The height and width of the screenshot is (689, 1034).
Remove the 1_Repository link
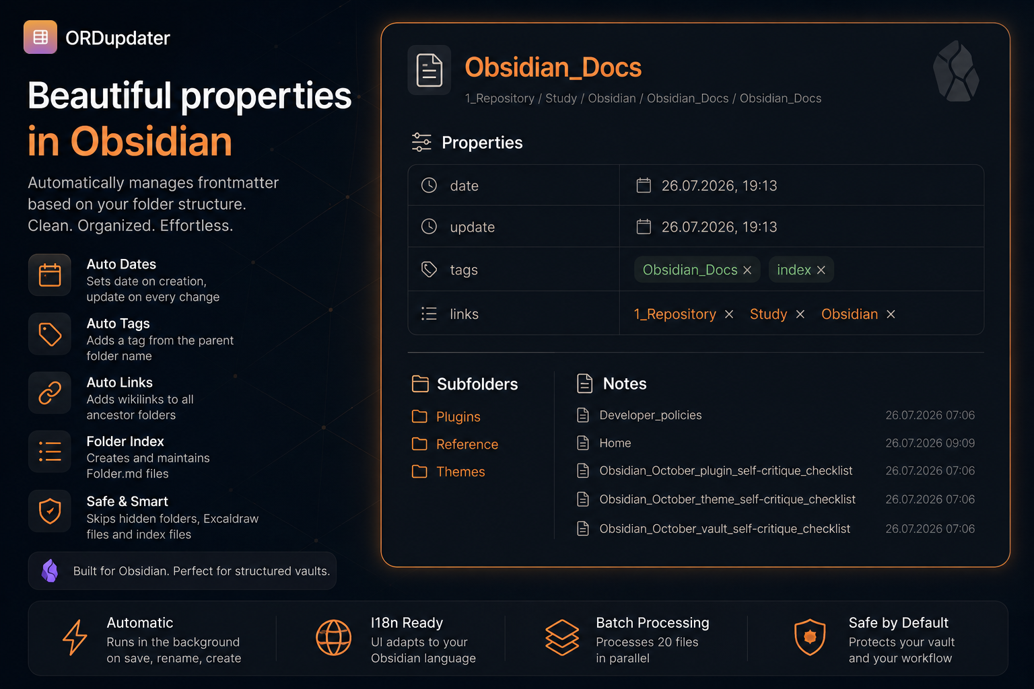point(729,314)
